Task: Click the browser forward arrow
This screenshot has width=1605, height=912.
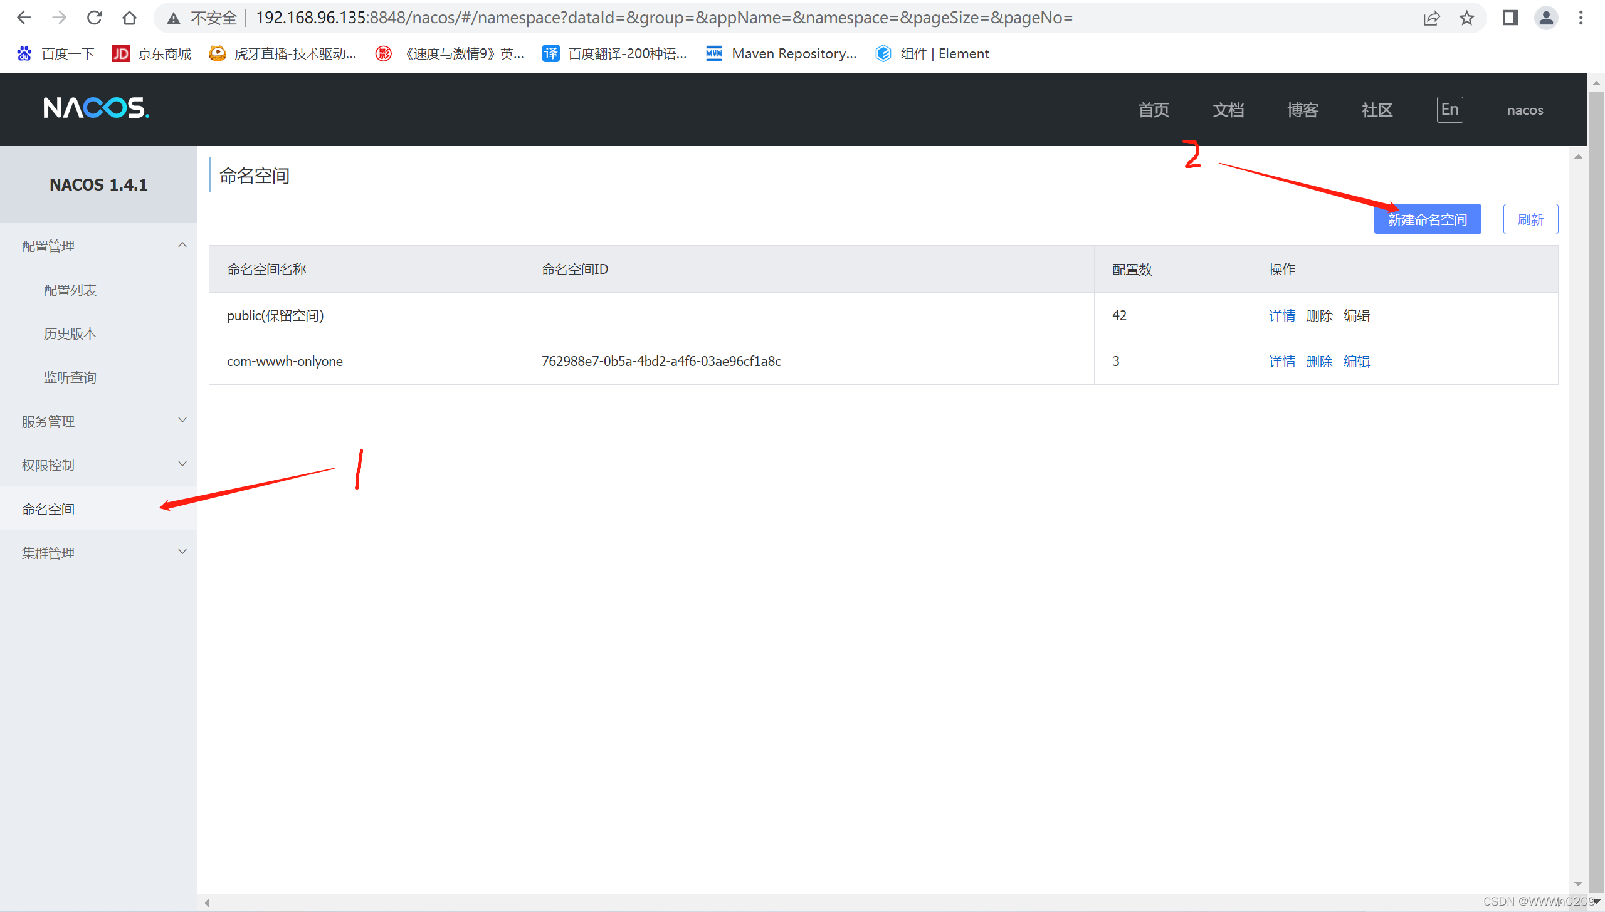Action: pos(59,18)
